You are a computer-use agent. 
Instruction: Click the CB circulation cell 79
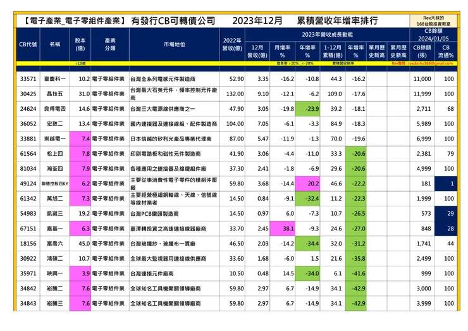pos(446,154)
